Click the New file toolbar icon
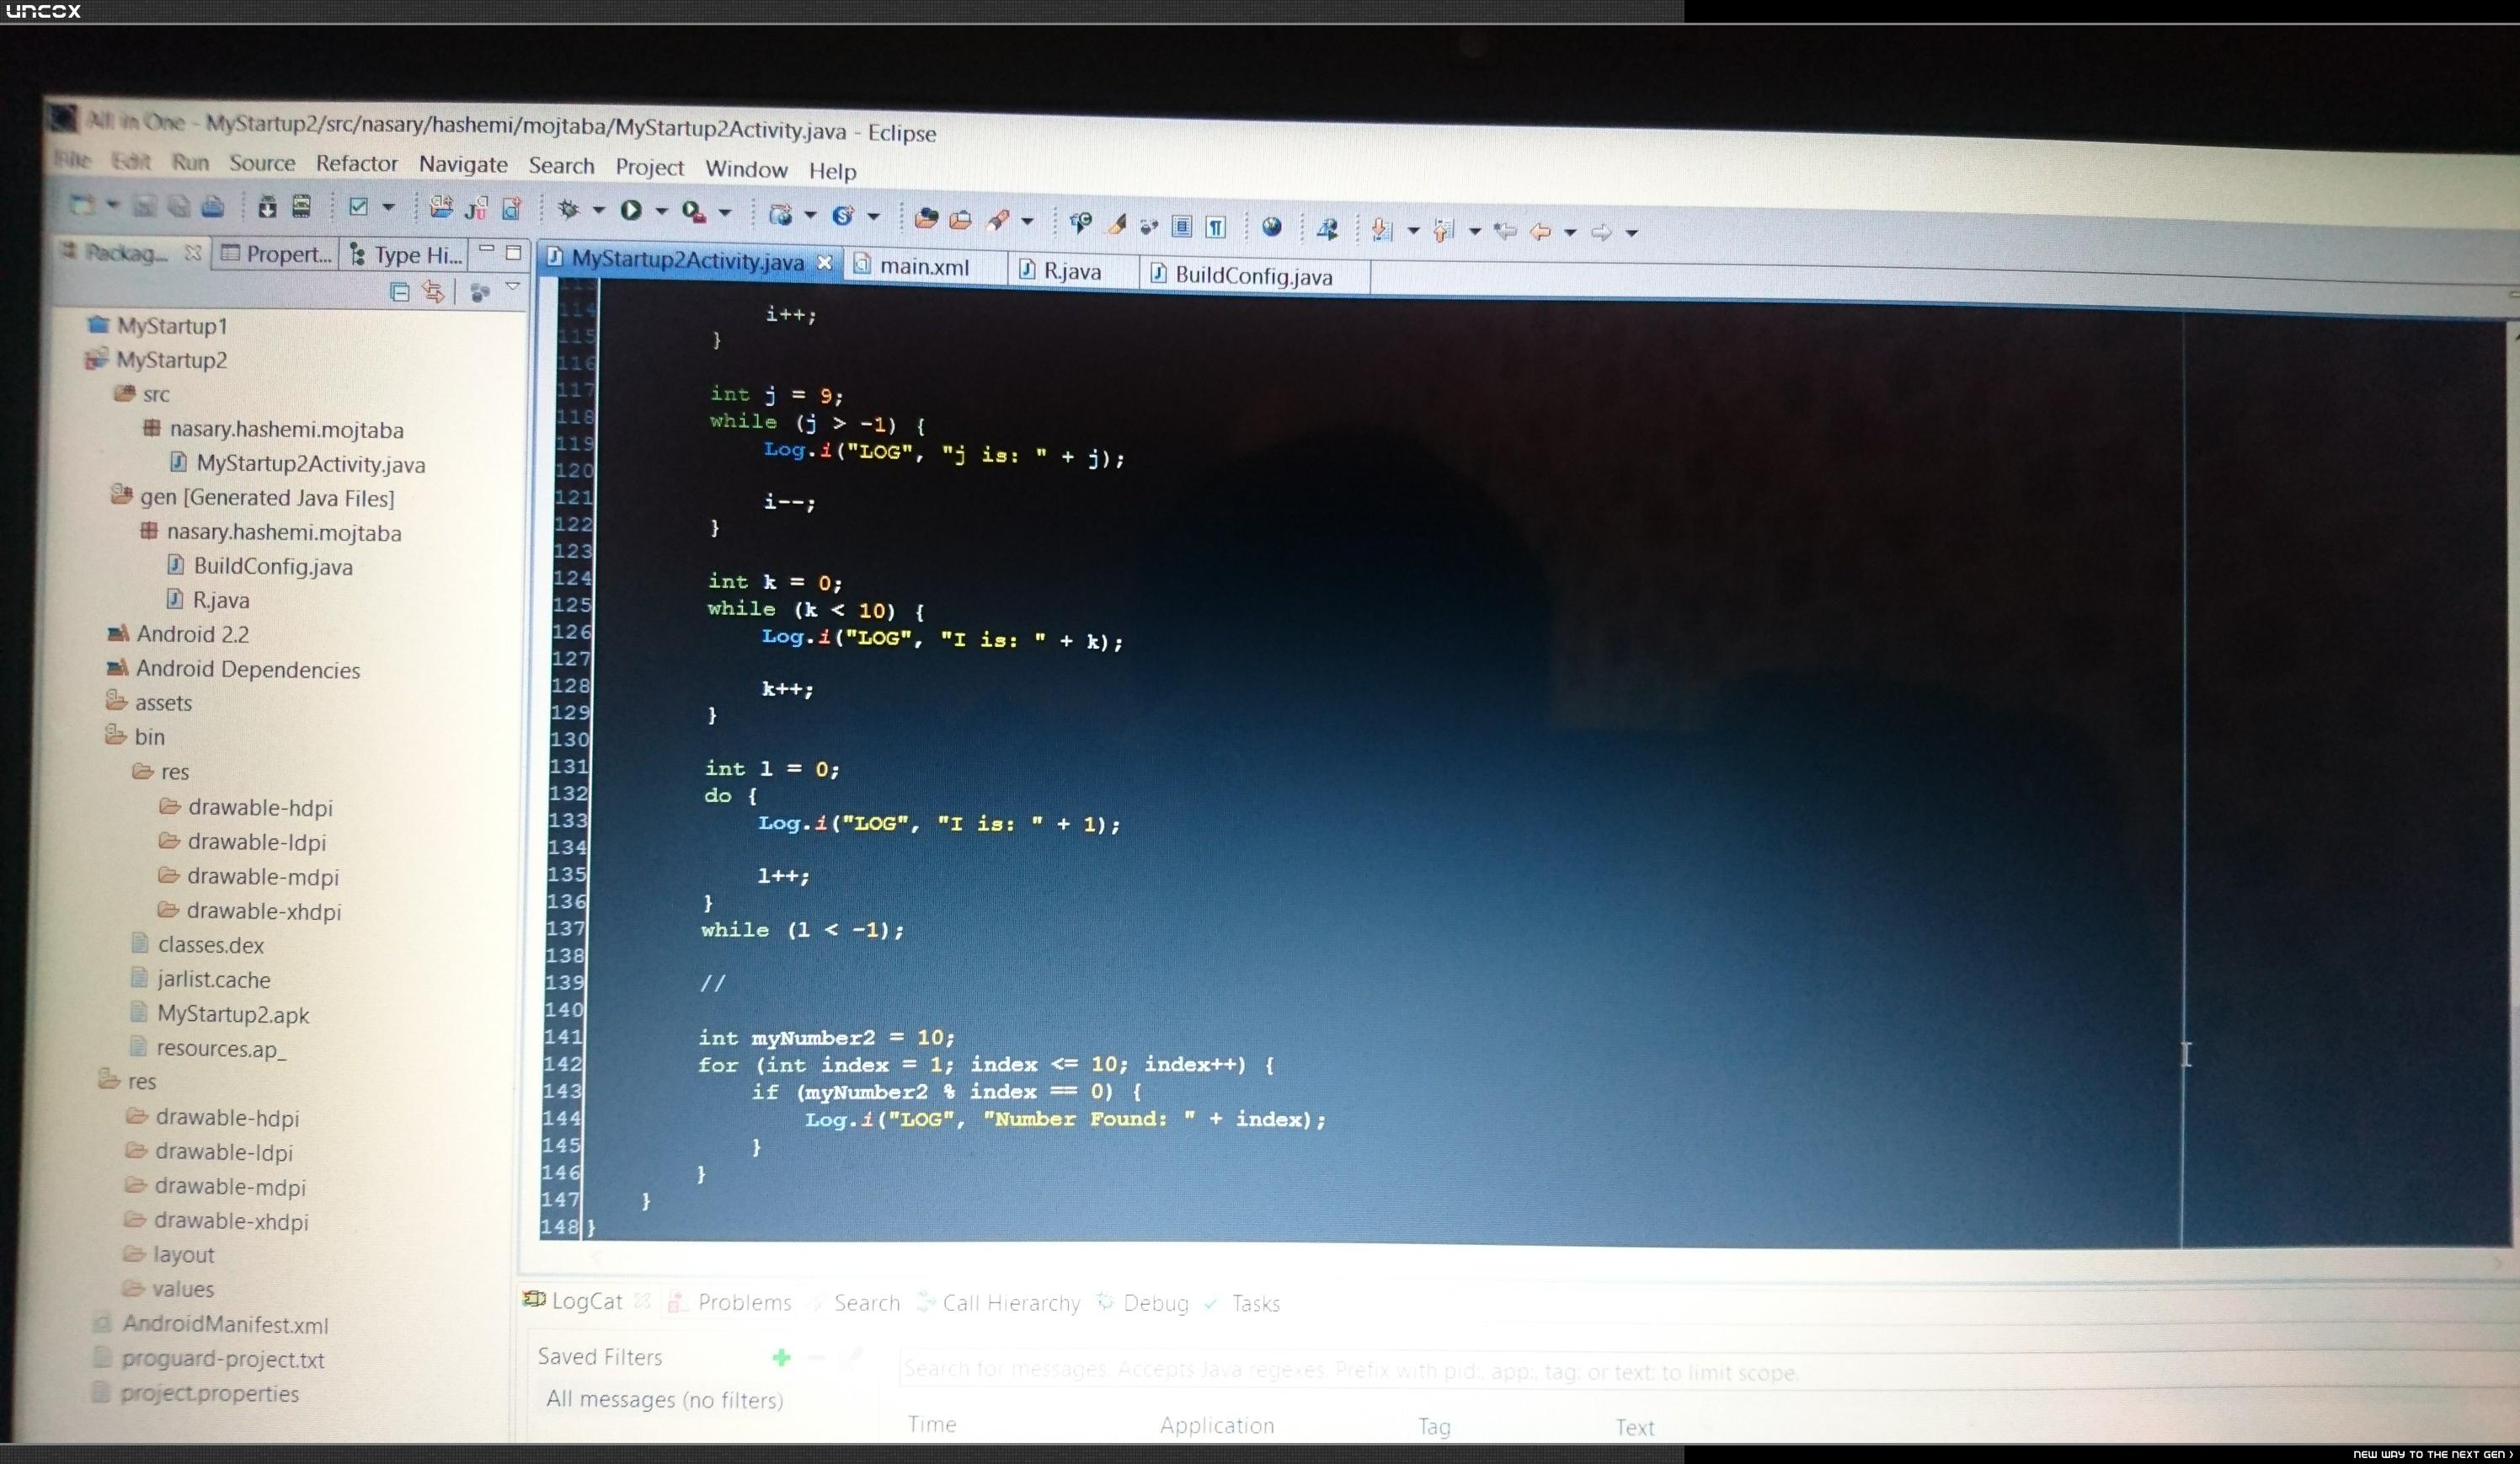The height and width of the screenshot is (1464, 2520). (x=83, y=204)
